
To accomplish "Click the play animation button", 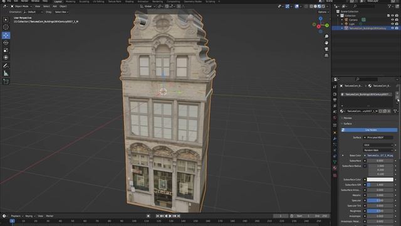I will [170, 216].
